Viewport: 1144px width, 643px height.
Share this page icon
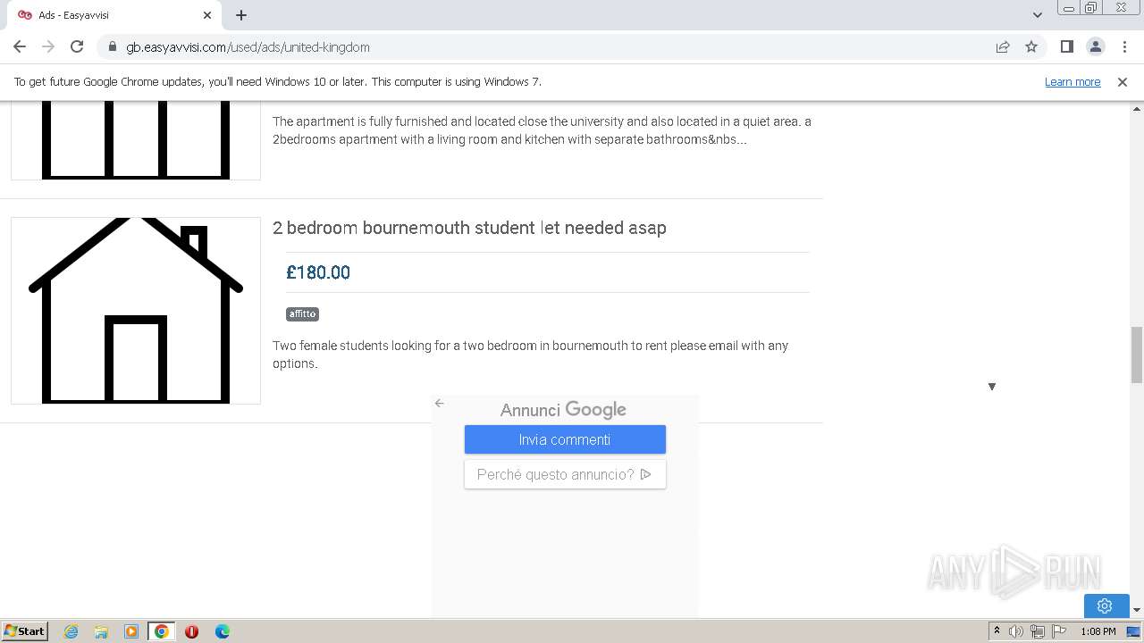(x=1003, y=46)
